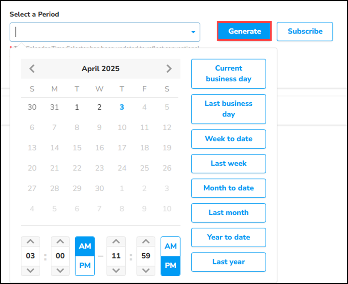Decrease the start minute value

click(x=60, y=270)
